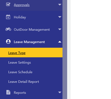Screen dimensions: 111x99
Task: Select the Leave Management menu label
Action: pos(29,42)
